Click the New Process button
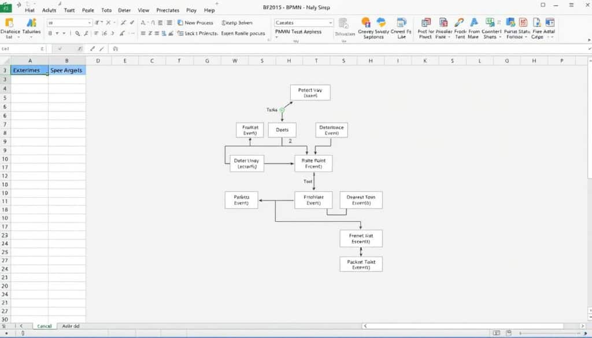This screenshot has width=592, height=338. [195, 23]
